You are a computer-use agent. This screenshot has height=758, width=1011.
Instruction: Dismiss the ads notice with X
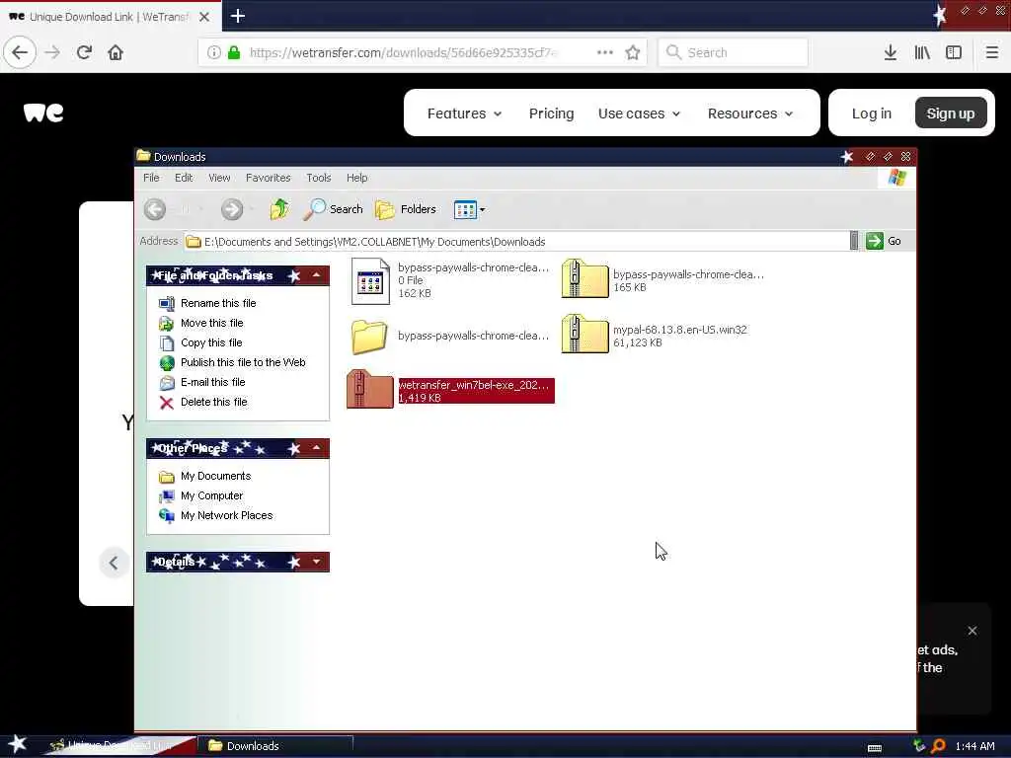pos(972,631)
